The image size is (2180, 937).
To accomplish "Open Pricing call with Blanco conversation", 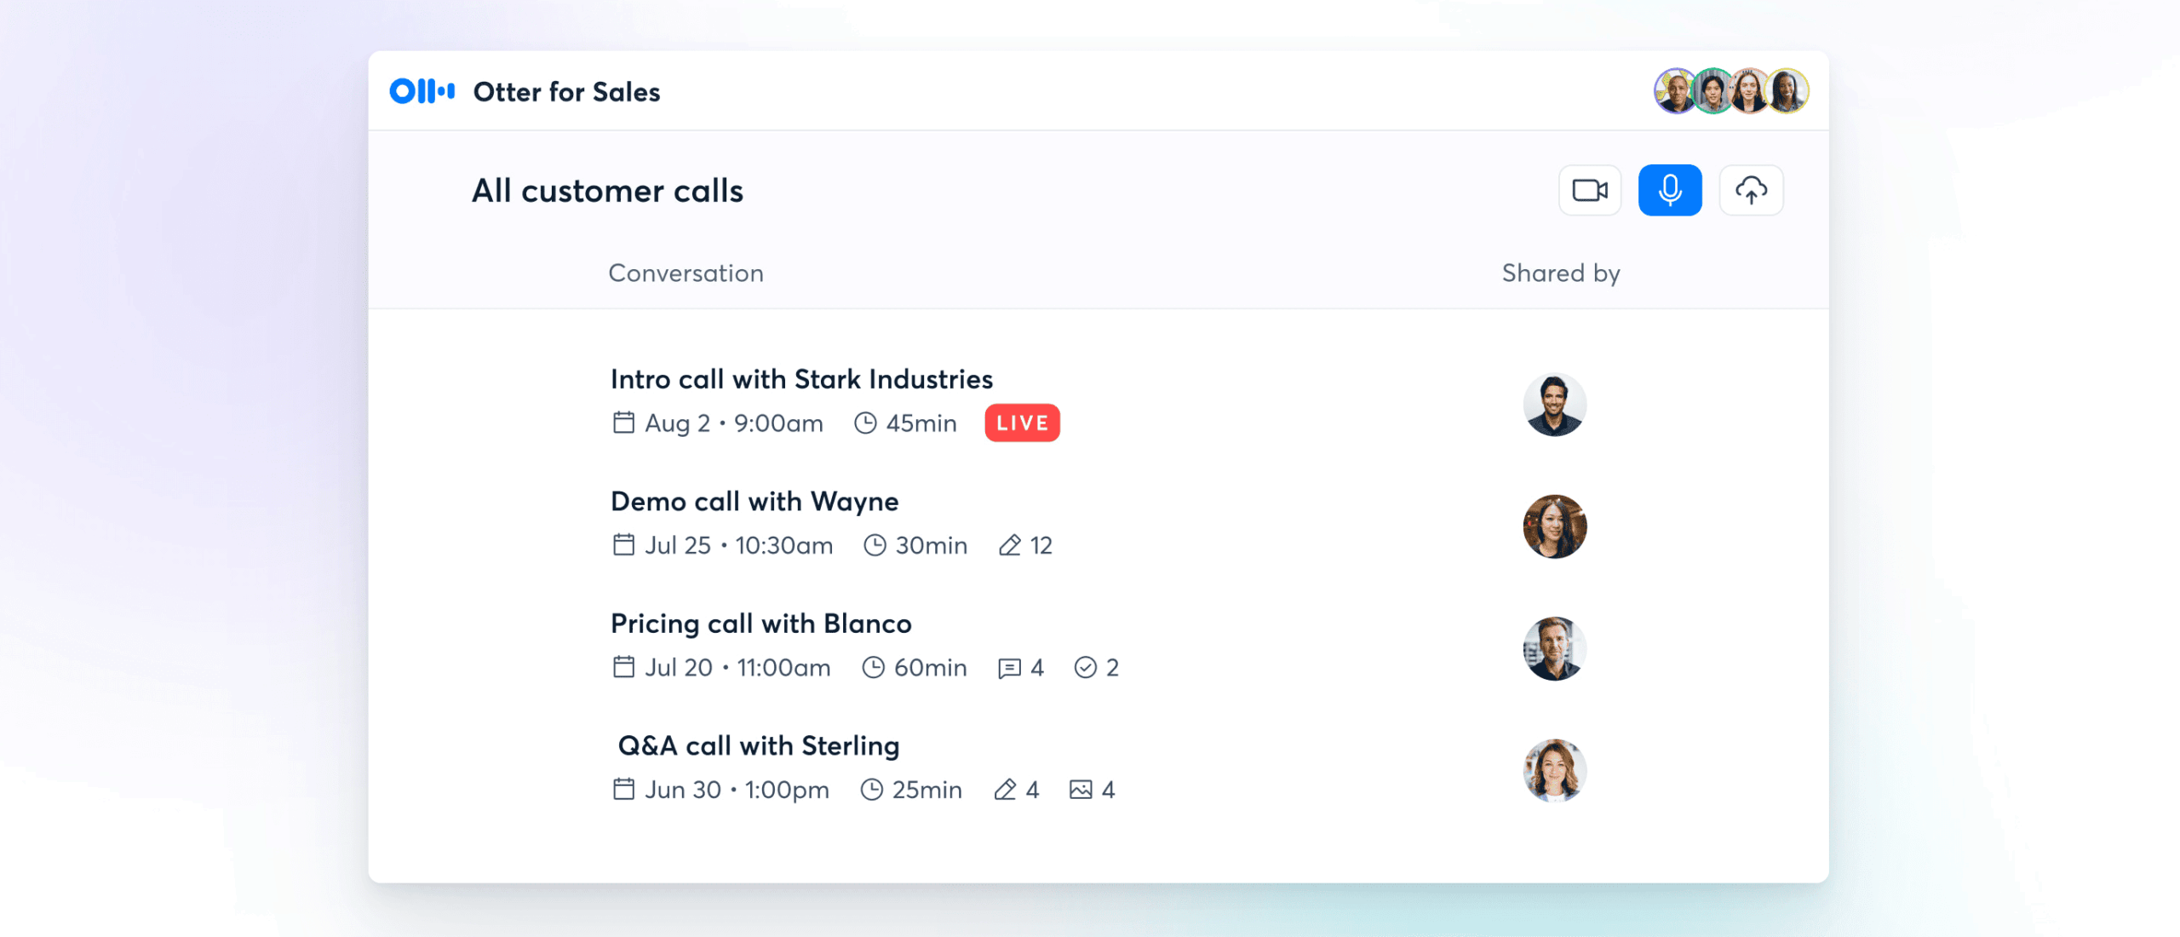I will tap(761, 624).
